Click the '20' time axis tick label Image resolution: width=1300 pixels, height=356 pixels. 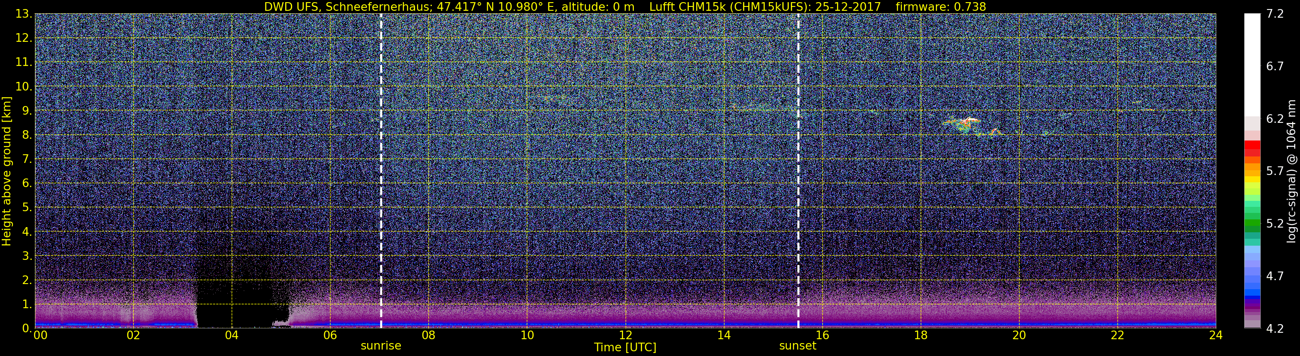tap(1019, 336)
